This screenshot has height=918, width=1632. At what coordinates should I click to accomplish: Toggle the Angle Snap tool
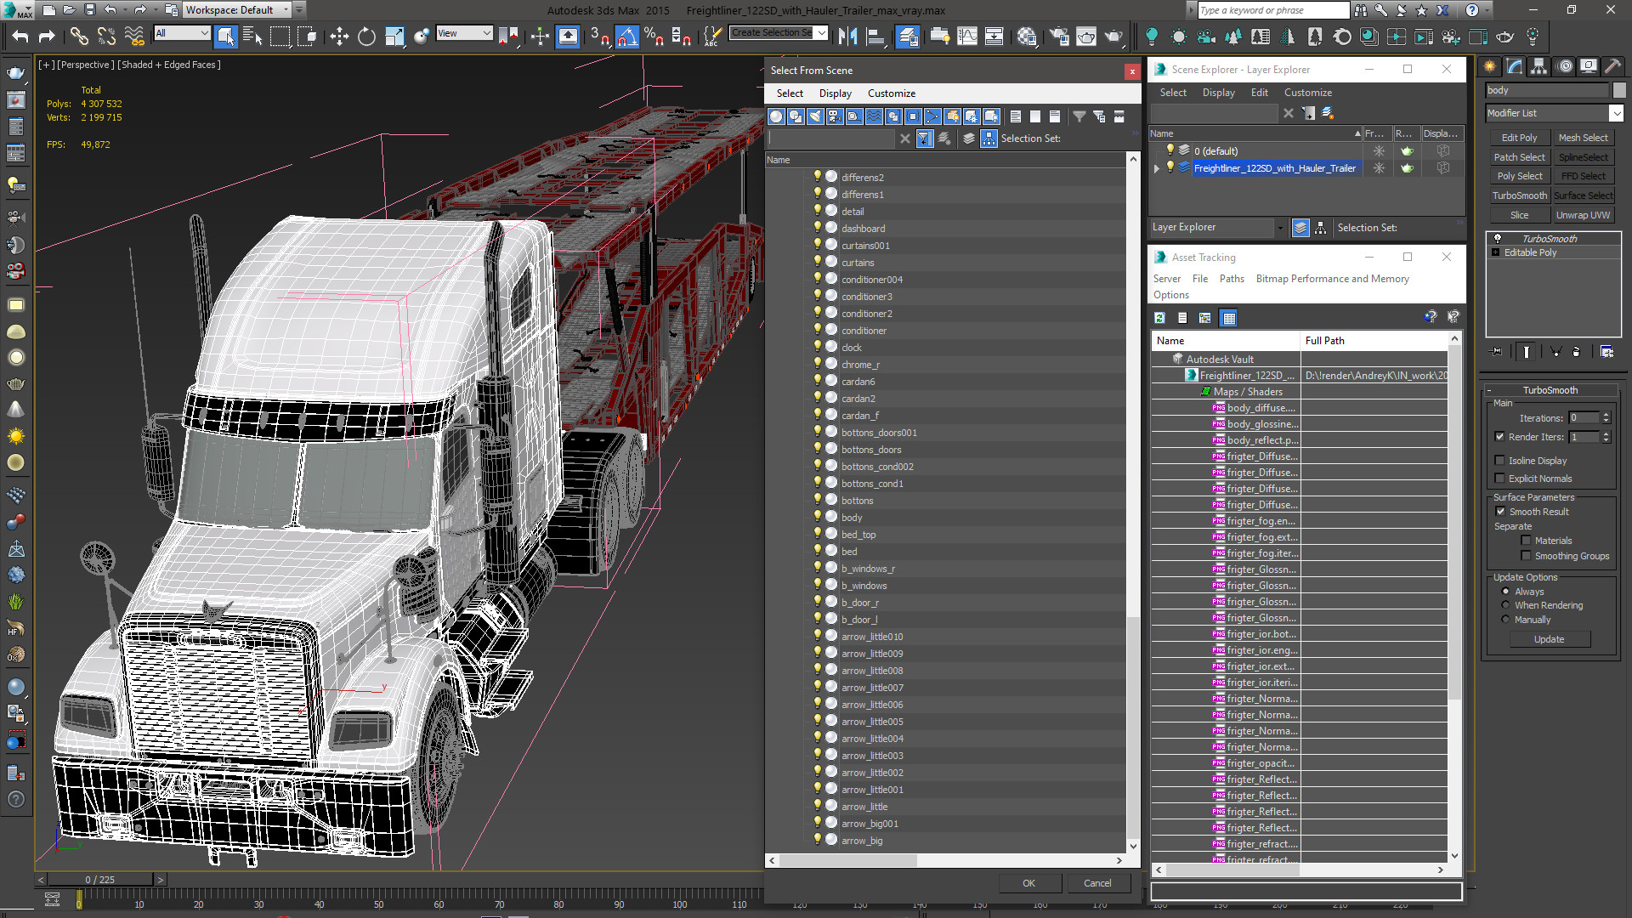click(626, 36)
